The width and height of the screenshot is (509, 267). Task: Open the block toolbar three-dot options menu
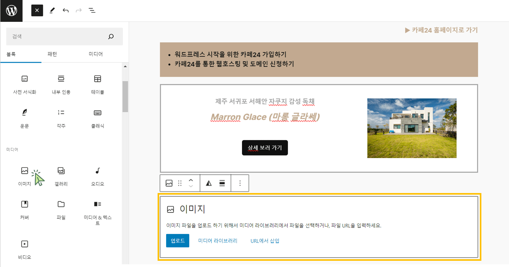pos(240,183)
